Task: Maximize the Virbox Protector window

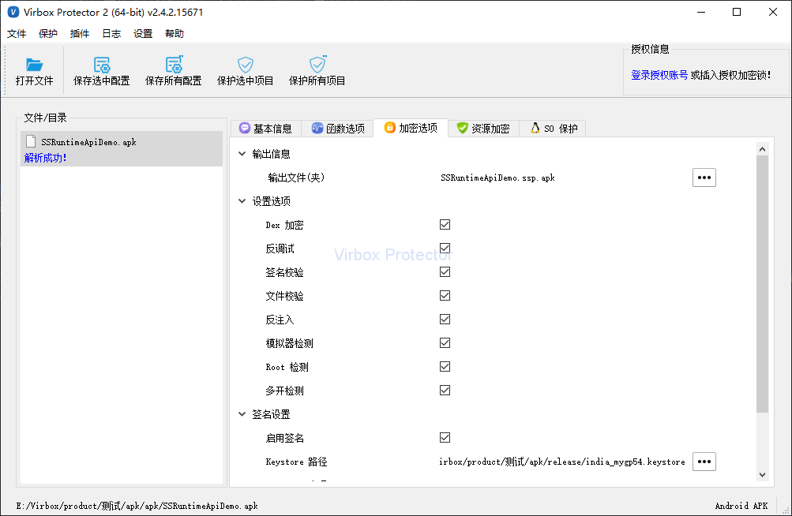Action: [737, 12]
